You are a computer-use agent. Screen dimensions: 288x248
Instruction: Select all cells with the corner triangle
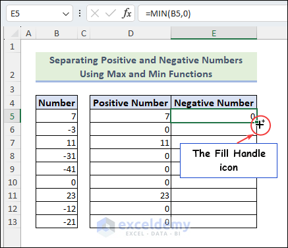[x=14, y=34]
